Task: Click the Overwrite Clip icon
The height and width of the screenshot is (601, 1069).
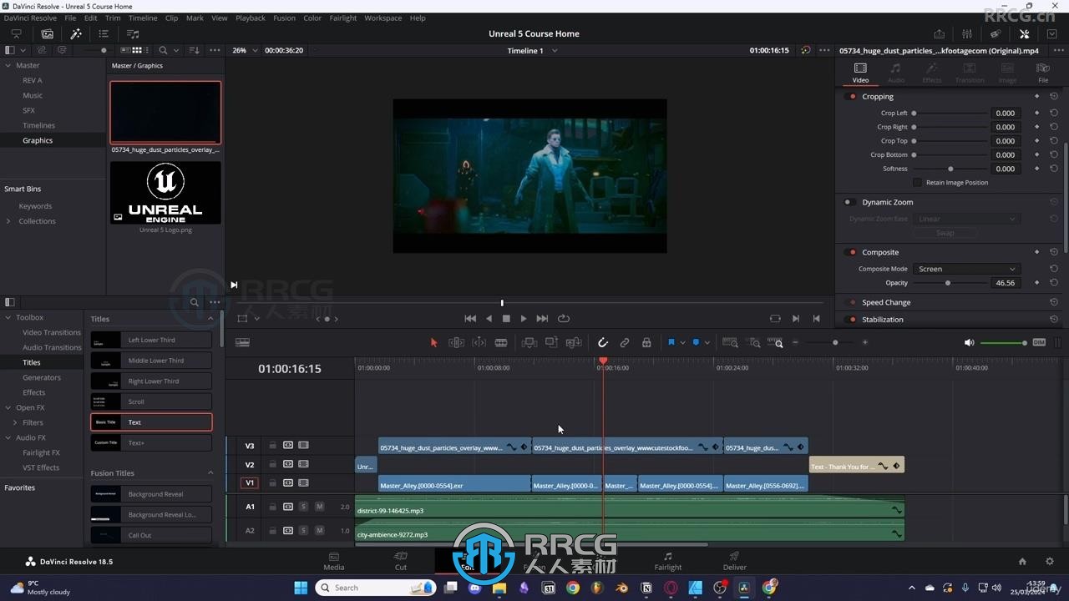Action: 551,342
